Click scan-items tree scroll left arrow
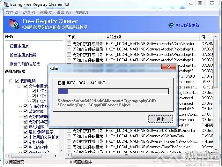Image resolution: width=222 pixels, height=167 pixels. click(8, 156)
